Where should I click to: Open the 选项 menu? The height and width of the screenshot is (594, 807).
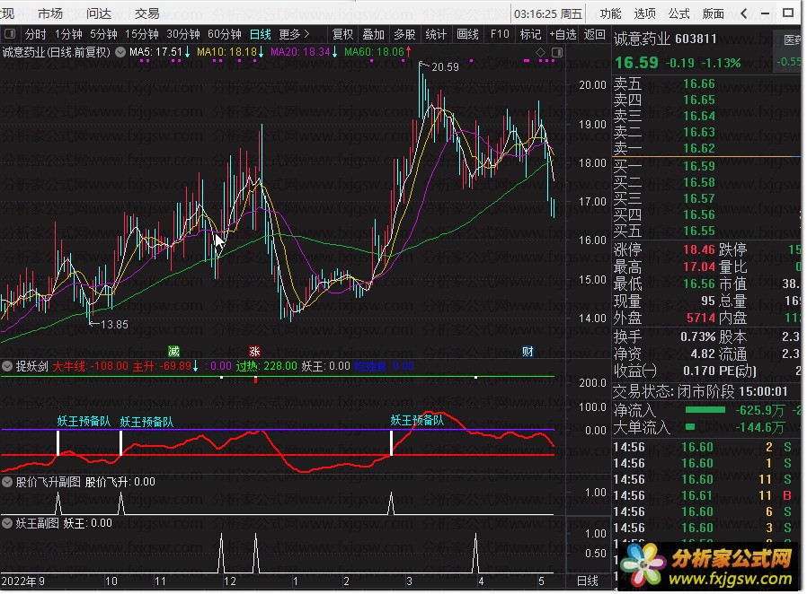[645, 13]
